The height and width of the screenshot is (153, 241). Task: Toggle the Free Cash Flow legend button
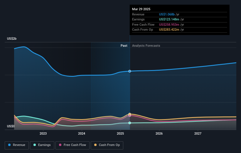pos(73,145)
